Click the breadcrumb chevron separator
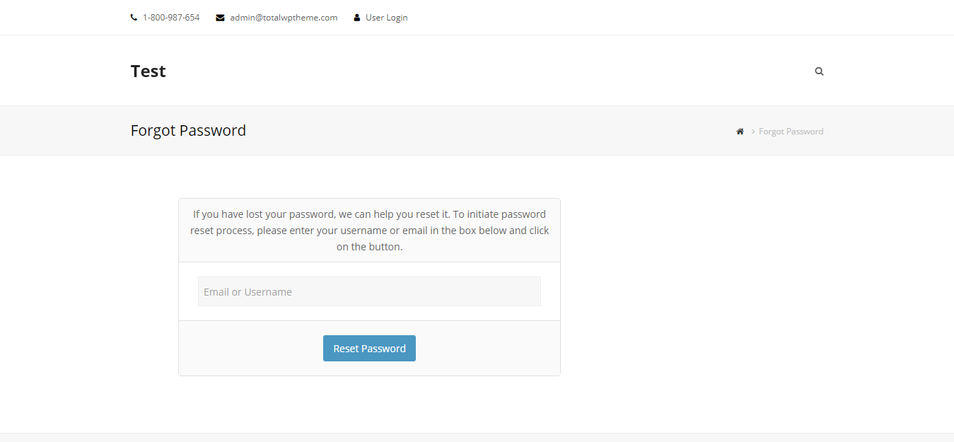Screen dimensions: 954x442 pos(753,132)
